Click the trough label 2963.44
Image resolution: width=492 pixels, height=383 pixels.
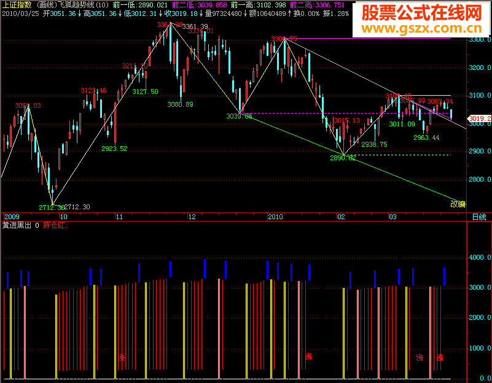pyautogui.click(x=426, y=137)
